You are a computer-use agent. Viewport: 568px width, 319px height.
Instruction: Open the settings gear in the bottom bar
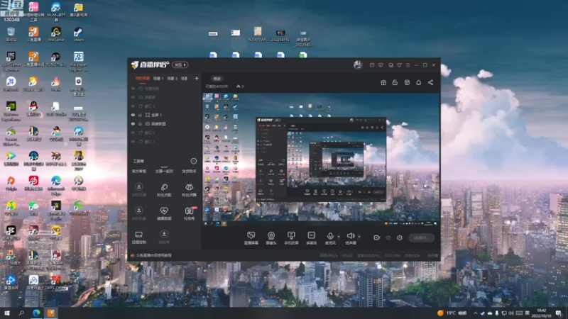400,237
